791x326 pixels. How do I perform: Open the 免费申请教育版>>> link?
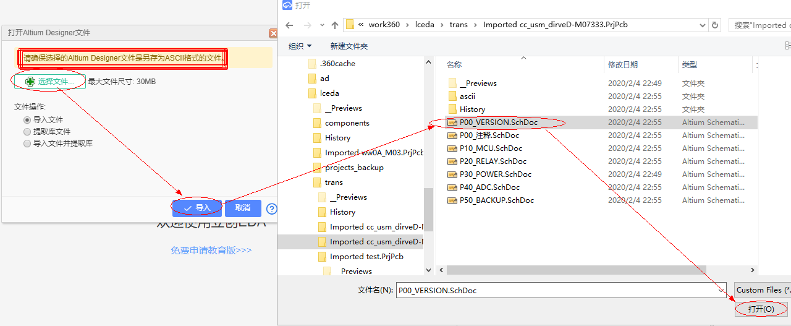(211, 251)
